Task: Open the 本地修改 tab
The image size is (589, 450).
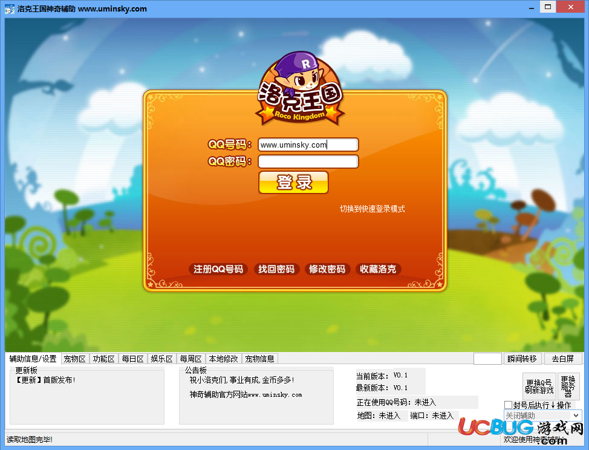Action: [224, 359]
